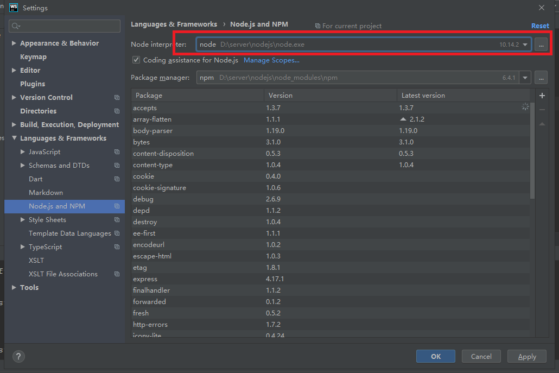Close the Settings dialog
Viewport: 559px width, 373px height.
[542, 8]
